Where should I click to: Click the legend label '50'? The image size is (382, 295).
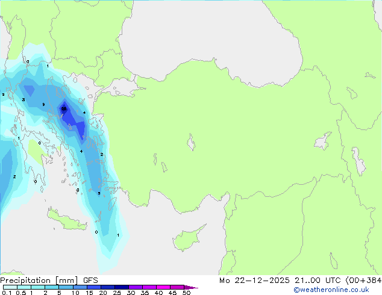[x=186, y=293]
